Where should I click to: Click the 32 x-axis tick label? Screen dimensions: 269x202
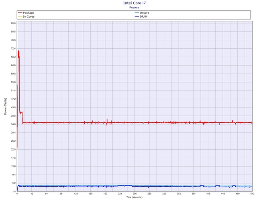coord(32,194)
